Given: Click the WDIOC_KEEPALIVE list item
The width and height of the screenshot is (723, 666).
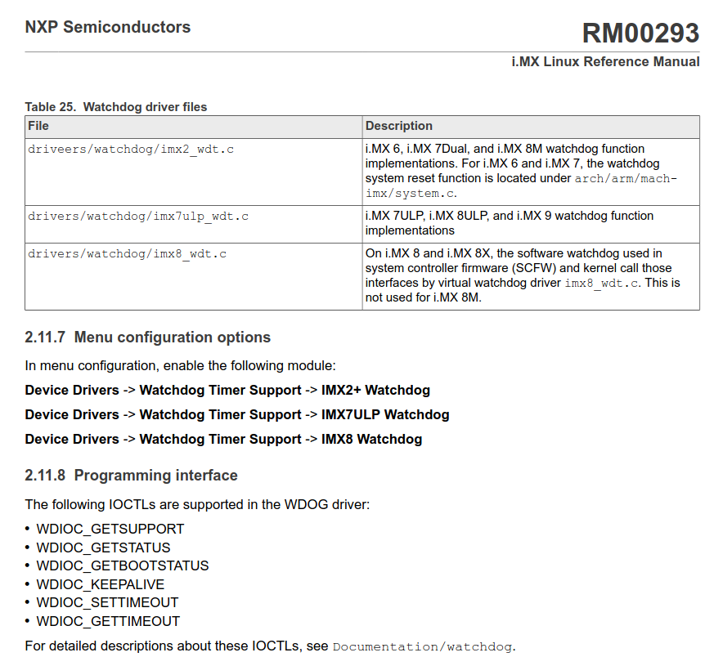Looking at the screenshot, I should (101, 585).
